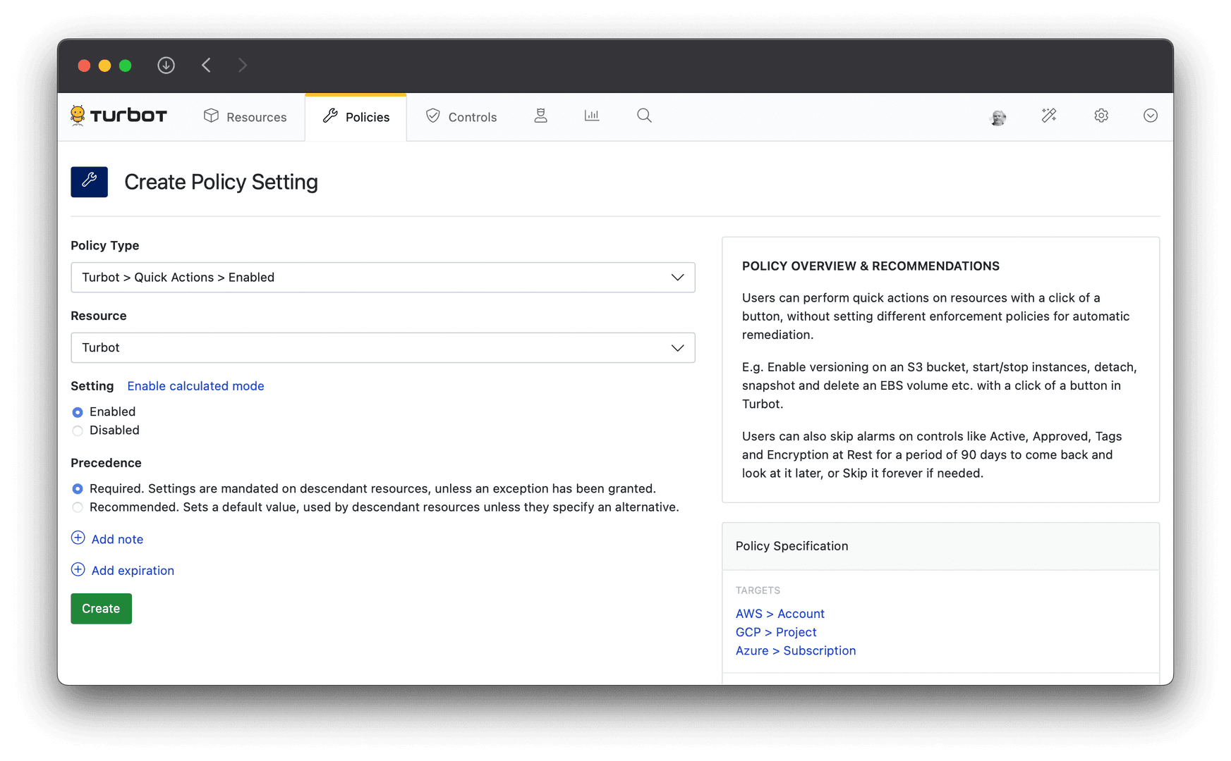1231x761 pixels.
Task: Go back with the left arrow
Action: click(206, 66)
